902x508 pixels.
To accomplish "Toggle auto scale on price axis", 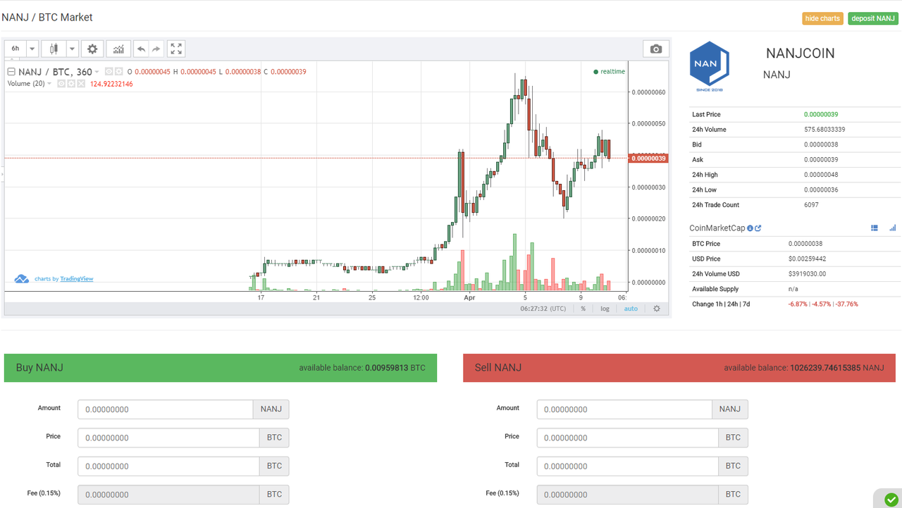I will (x=631, y=309).
